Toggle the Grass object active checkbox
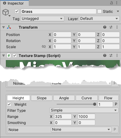 tap(17, 11)
